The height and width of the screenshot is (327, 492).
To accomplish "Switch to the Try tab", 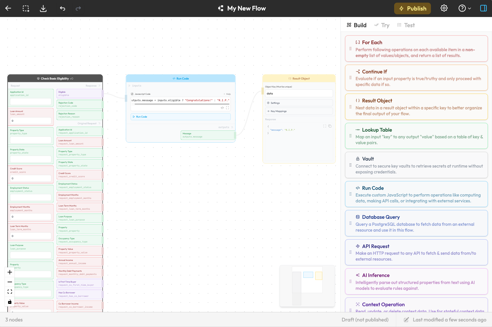I will pos(382,25).
